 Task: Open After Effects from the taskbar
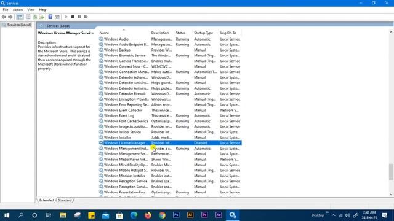point(219,215)
